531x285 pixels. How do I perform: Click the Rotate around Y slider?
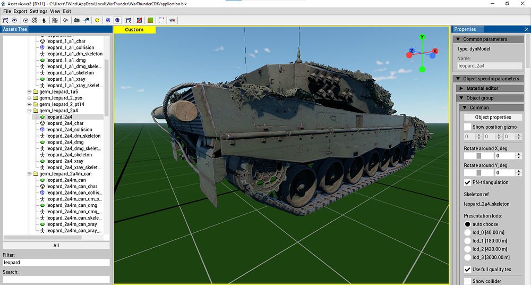click(478, 173)
